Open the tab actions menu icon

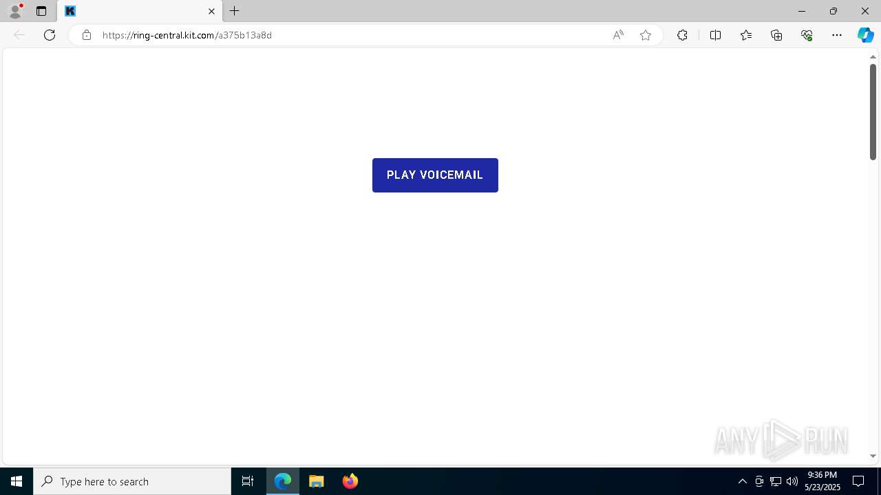[41, 11]
